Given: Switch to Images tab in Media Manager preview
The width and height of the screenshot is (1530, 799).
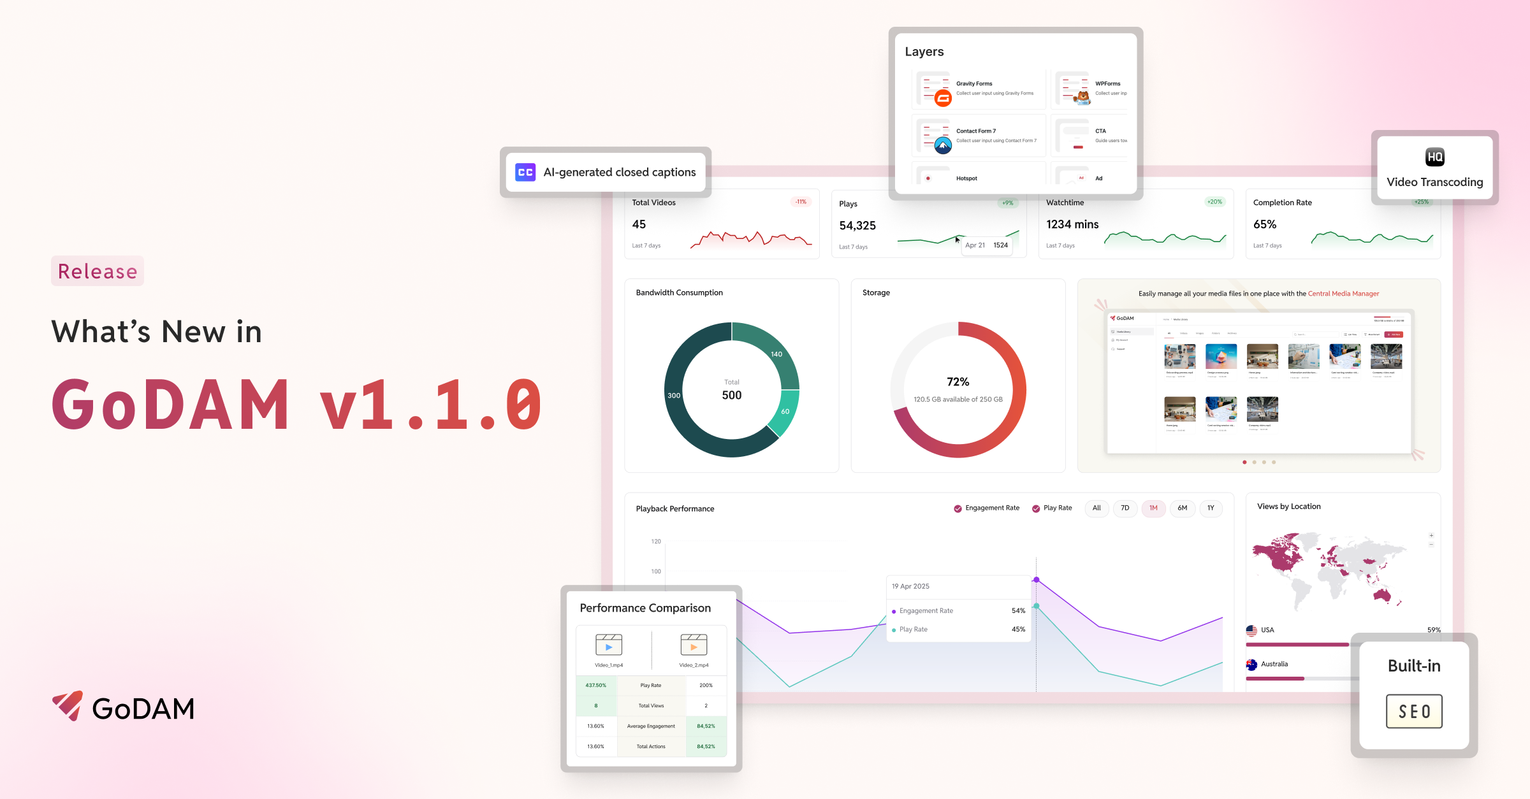Looking at the screenshot, I should [x=1200, y=333].
